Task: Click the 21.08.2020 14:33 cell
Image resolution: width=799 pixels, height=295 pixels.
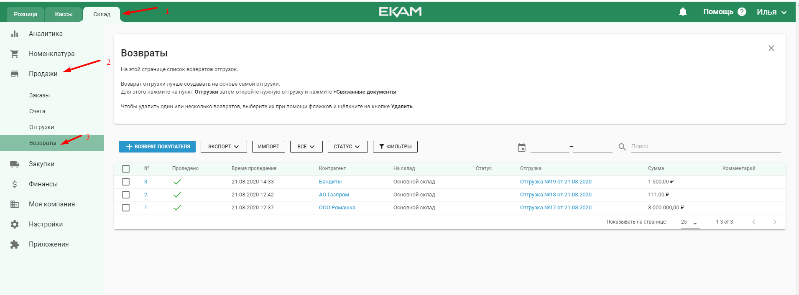Action: pyautogui.click(x=253, y=182)
